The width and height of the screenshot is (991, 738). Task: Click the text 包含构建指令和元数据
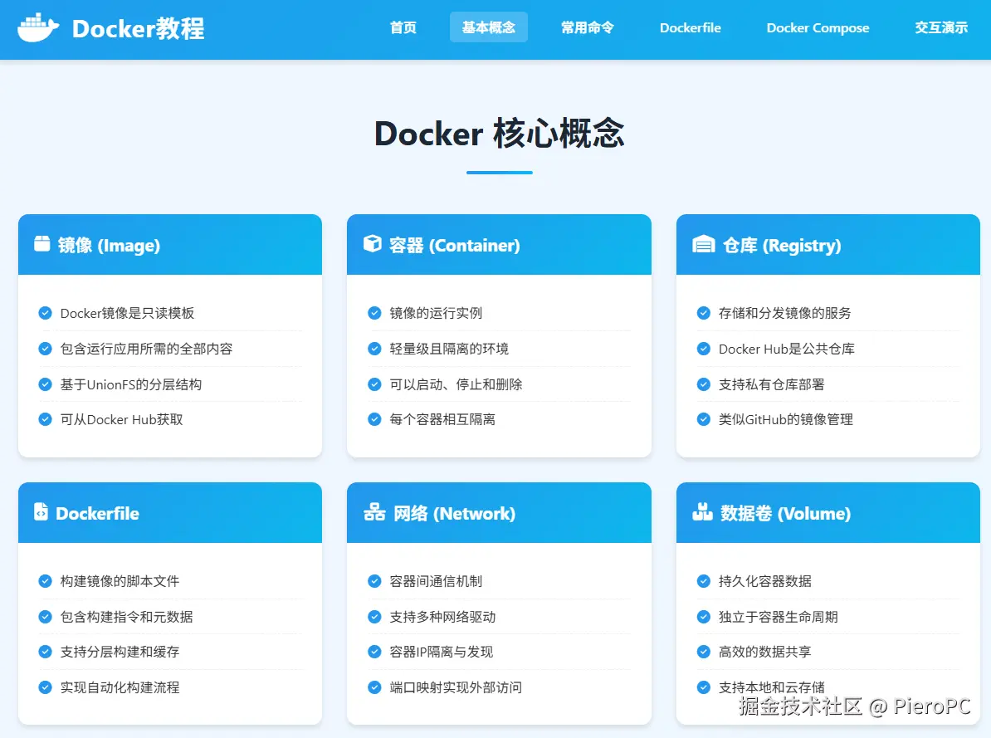(126, 617)
